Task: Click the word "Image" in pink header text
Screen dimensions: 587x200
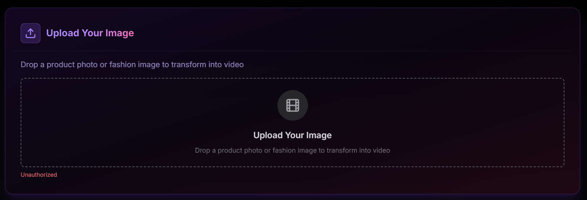Action: pos(119,33)
